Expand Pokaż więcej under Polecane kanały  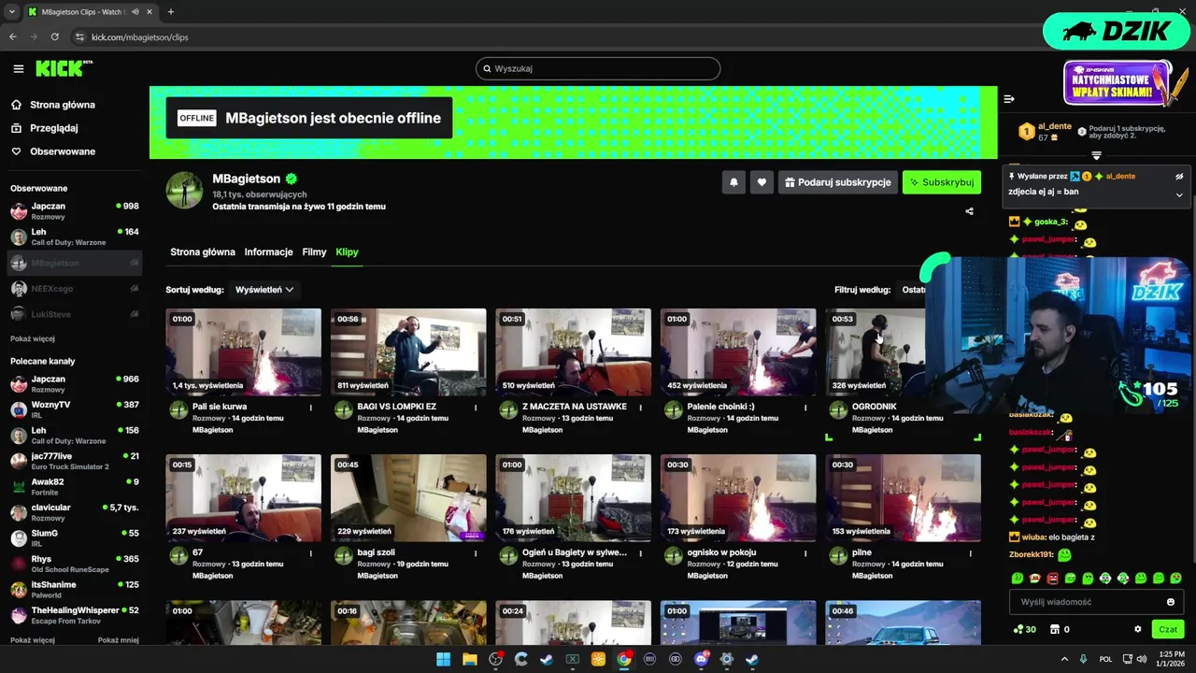[33, 640]
